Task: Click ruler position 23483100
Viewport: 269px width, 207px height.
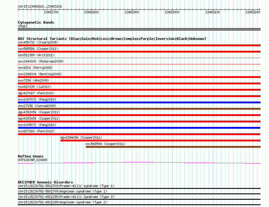Action: coord(212,12)
